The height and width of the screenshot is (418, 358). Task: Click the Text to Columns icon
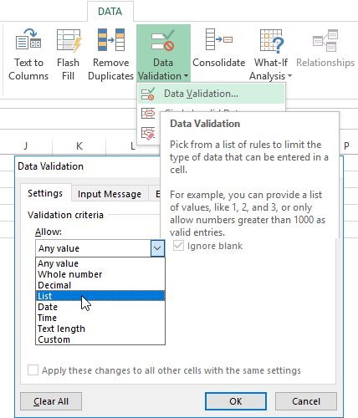[x=28, y=39]
